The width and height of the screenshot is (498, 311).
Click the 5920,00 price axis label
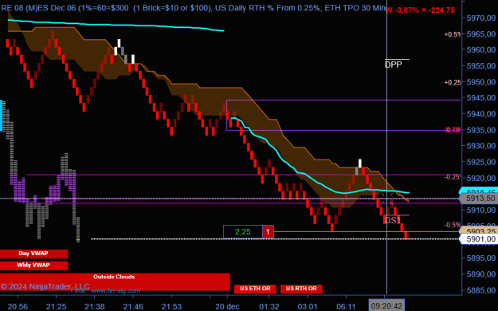(481, 178)
